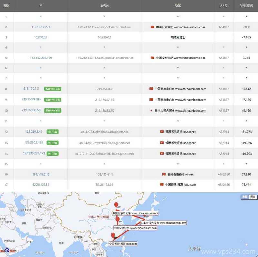The width and height of the screenshot is (258, 257).
Task: Click the IP column header
Action: click(x=41, y=5)
